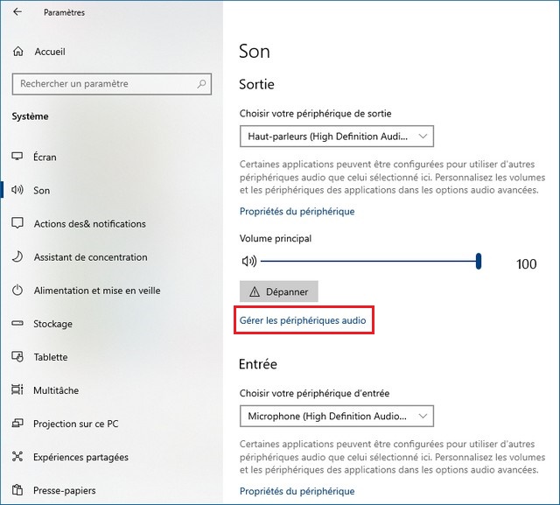Click the Dépanner troubleshoot button
Image resolution: width=560 pixels, height=505 pixels.
click(279, 291)
